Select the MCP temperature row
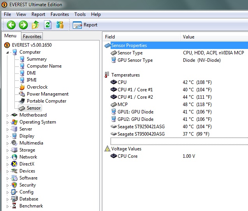 (x=179, y=105)
